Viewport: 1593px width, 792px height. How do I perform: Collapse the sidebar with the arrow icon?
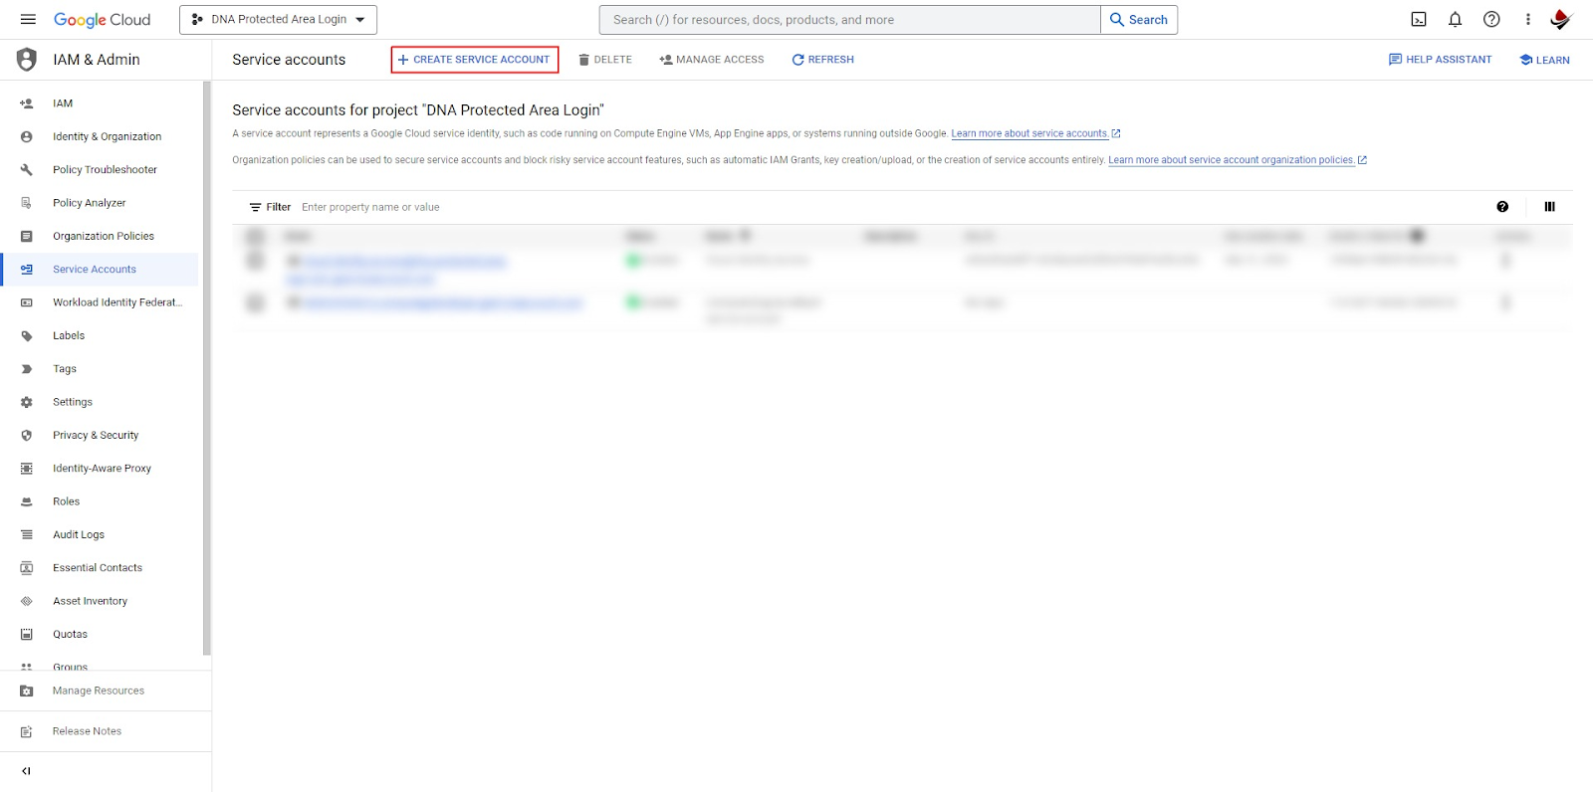tap(26, 771)
